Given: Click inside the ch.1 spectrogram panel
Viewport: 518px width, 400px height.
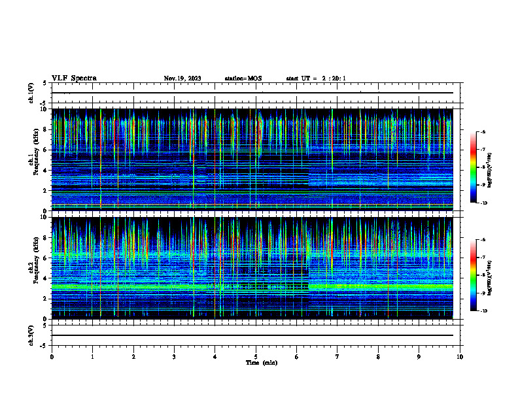Looking at the screenshot, I should coord(252,159).
